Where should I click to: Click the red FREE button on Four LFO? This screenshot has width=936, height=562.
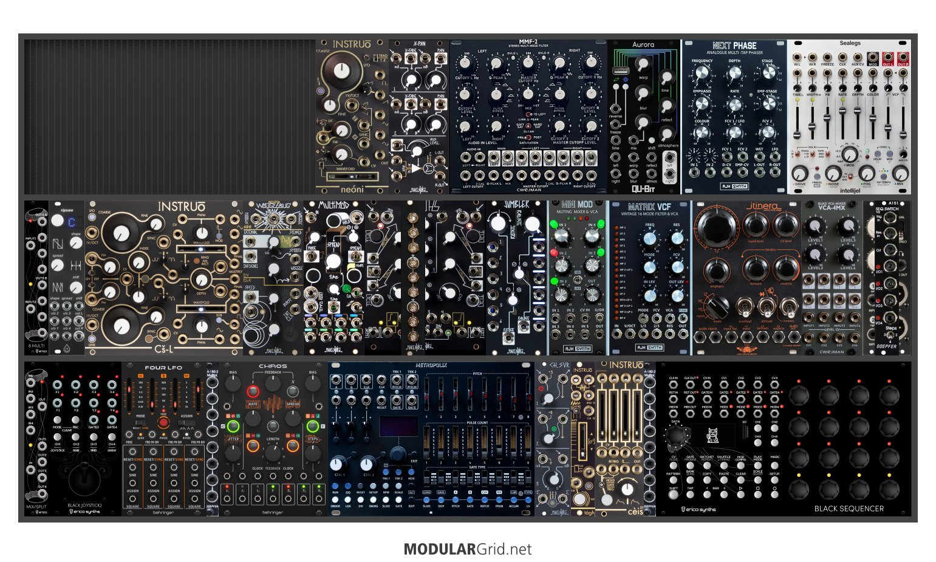163,423
